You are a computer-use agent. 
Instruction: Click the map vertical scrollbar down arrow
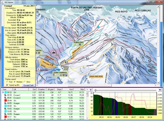click(x=158, y=83)
